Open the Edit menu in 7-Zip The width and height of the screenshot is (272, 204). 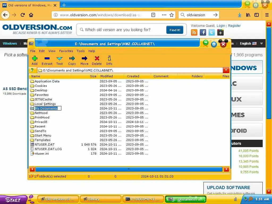(x=42, y=51)
